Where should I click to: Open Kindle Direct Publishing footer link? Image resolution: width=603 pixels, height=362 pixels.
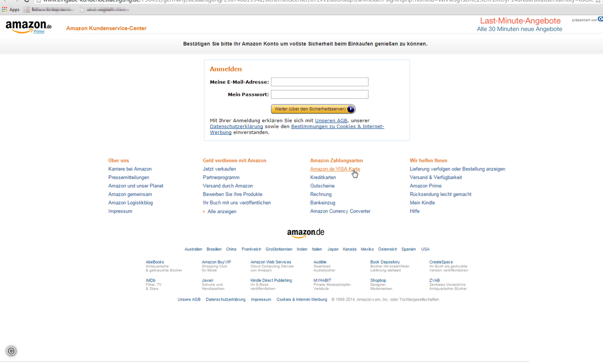coord(271,281)
